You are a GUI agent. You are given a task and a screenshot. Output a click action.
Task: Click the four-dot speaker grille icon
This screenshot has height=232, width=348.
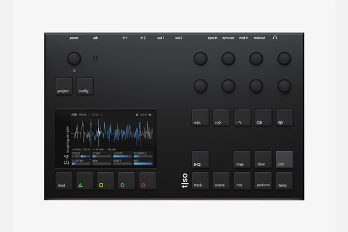tap(96, 58)
